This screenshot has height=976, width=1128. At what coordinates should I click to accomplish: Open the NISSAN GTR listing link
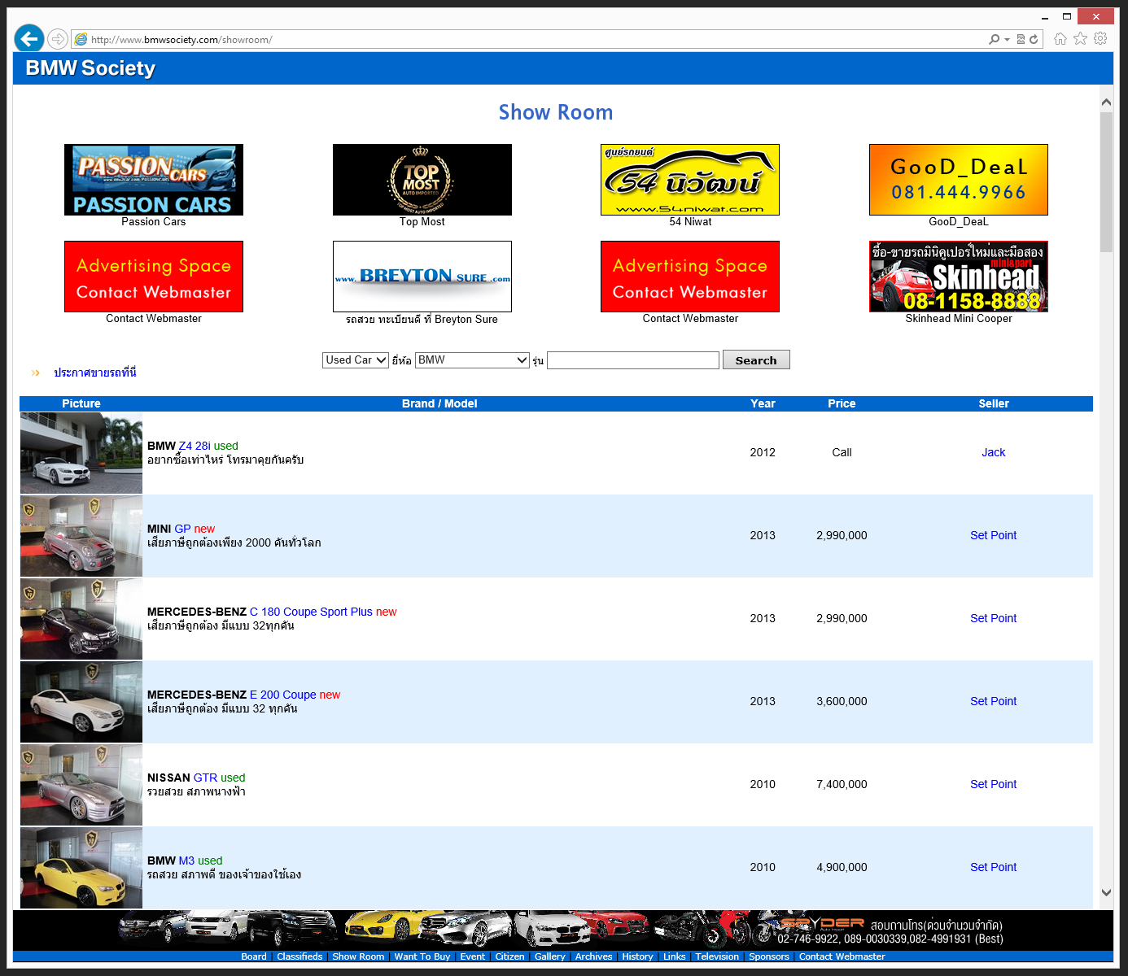pyautogui.click(x=205, y=778)
